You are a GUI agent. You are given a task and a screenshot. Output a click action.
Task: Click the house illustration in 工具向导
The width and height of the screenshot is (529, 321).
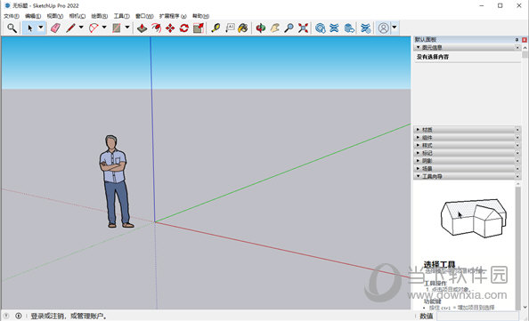coord(474,218)
